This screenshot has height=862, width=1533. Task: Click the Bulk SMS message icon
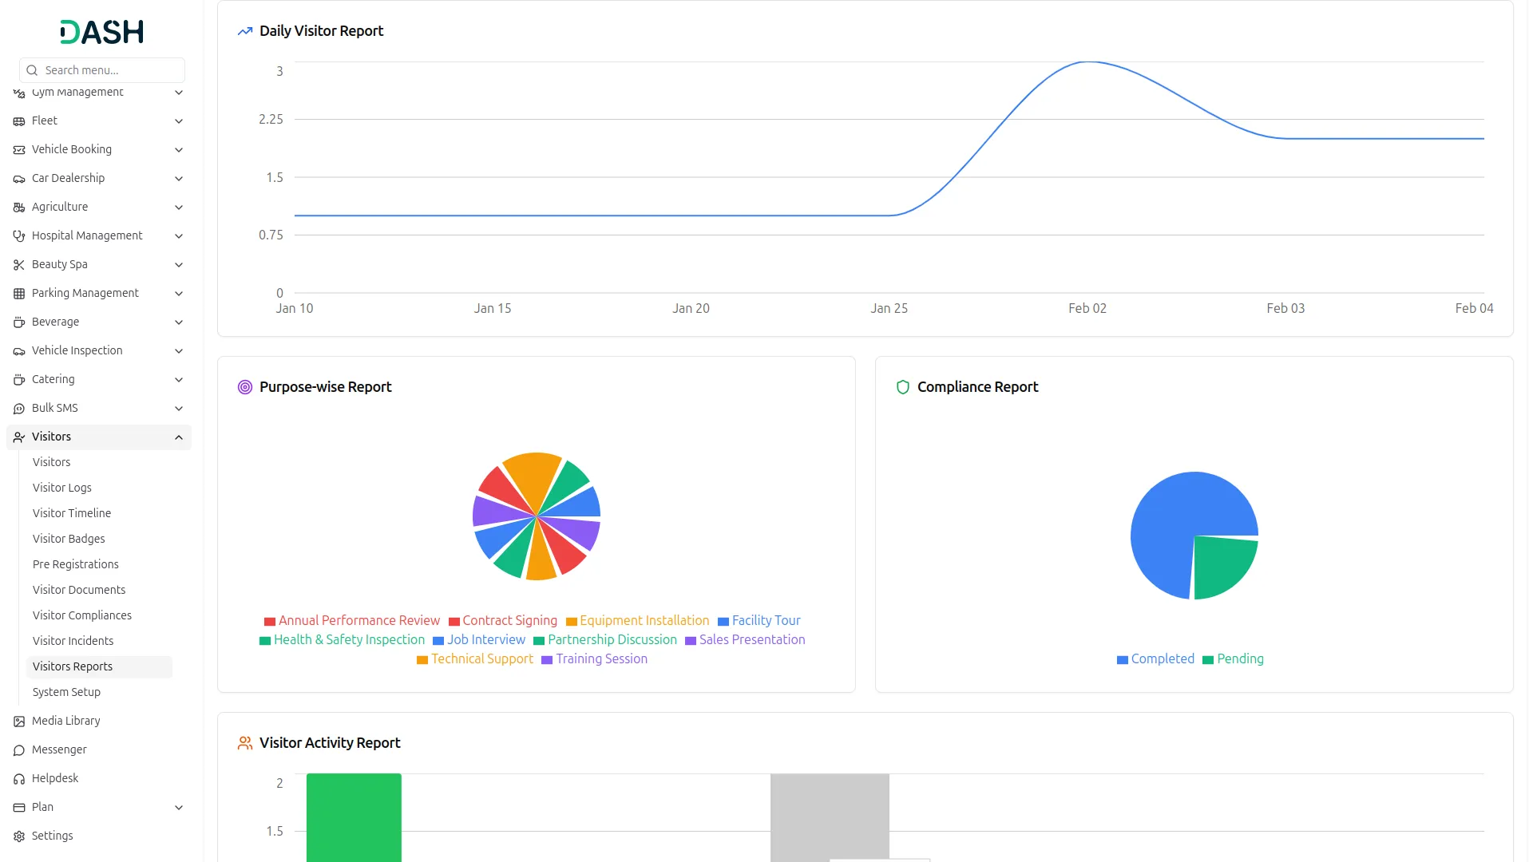[19, 409]
